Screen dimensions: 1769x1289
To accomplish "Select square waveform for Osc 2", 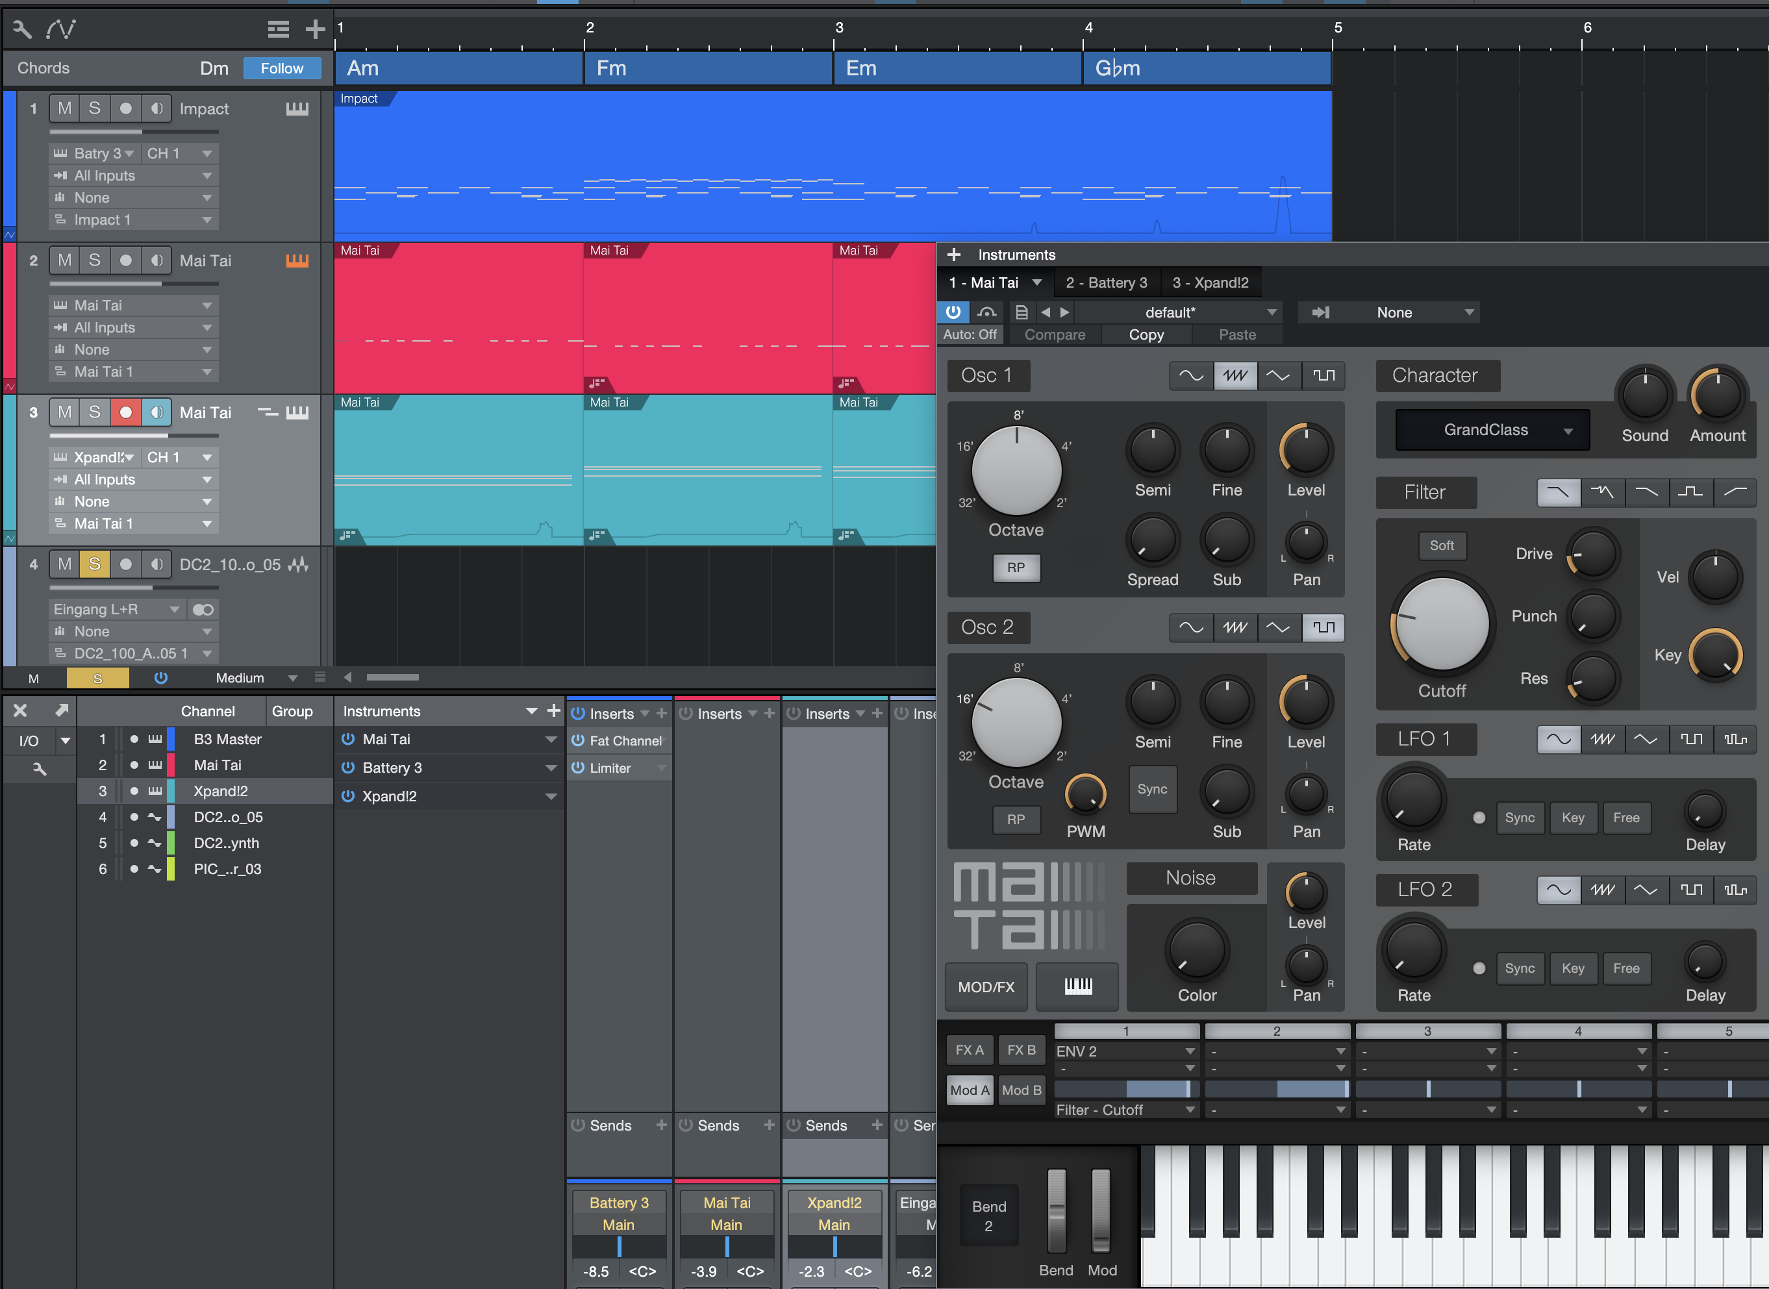I will pyautogui.click(x=1323, y=627).
